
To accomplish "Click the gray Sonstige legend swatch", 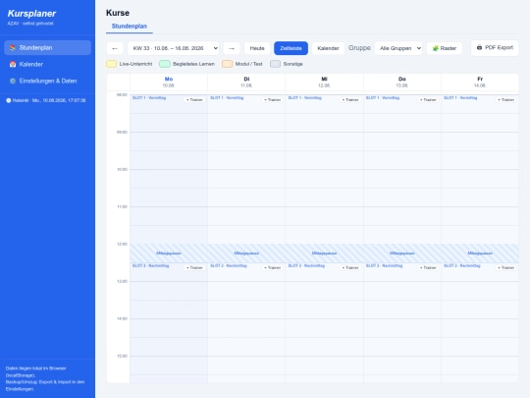I will (275, 64).
